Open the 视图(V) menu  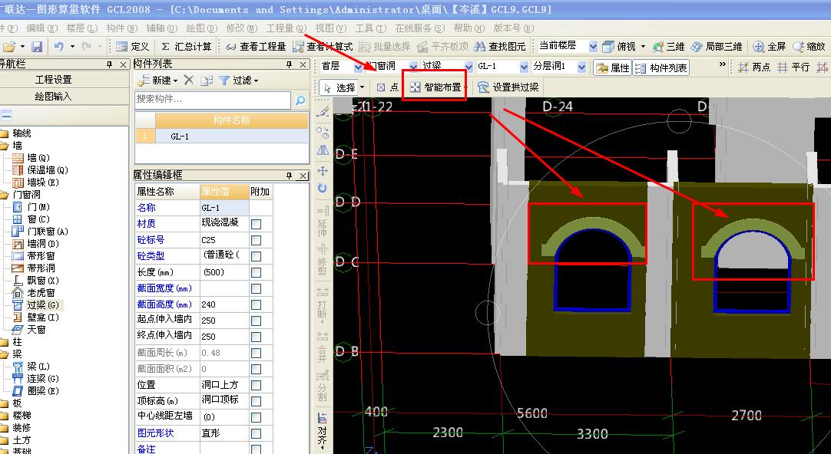331,28
